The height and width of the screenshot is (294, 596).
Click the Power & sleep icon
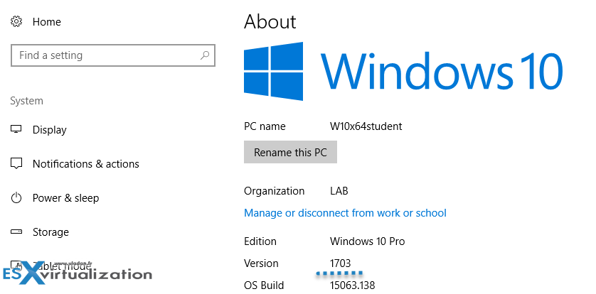pos(16,197)
